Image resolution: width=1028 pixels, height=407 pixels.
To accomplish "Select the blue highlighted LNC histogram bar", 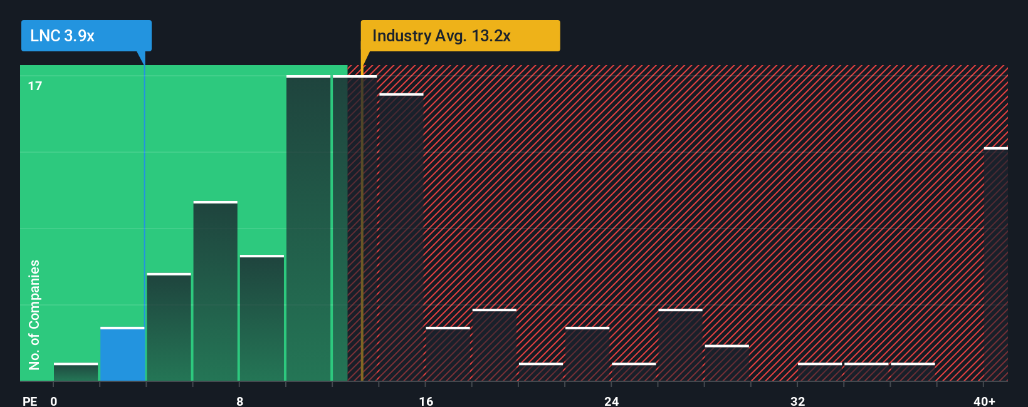I will pyautogui.click(x=122, y=354).
